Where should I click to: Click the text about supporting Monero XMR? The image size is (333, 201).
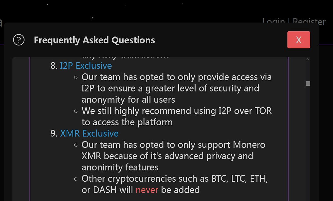coord(173,145)
